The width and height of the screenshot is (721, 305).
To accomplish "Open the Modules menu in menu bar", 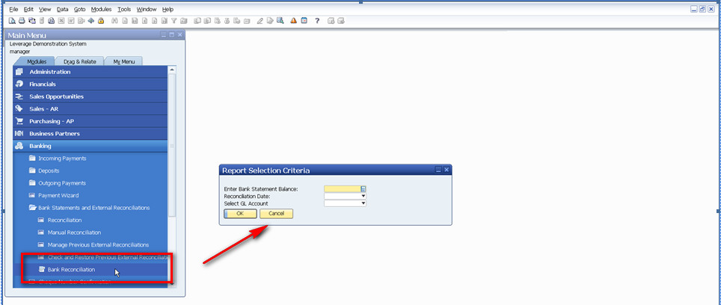I will 101,9.
